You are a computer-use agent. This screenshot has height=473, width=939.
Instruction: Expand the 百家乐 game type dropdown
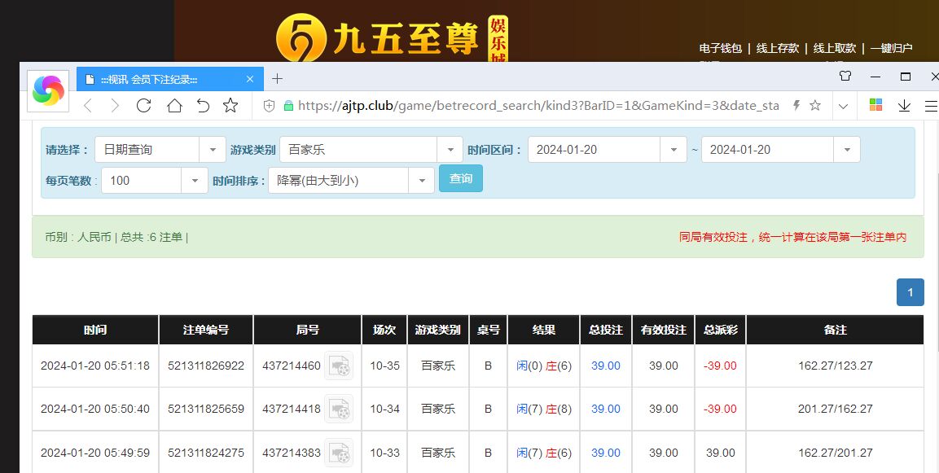[450, 150]
